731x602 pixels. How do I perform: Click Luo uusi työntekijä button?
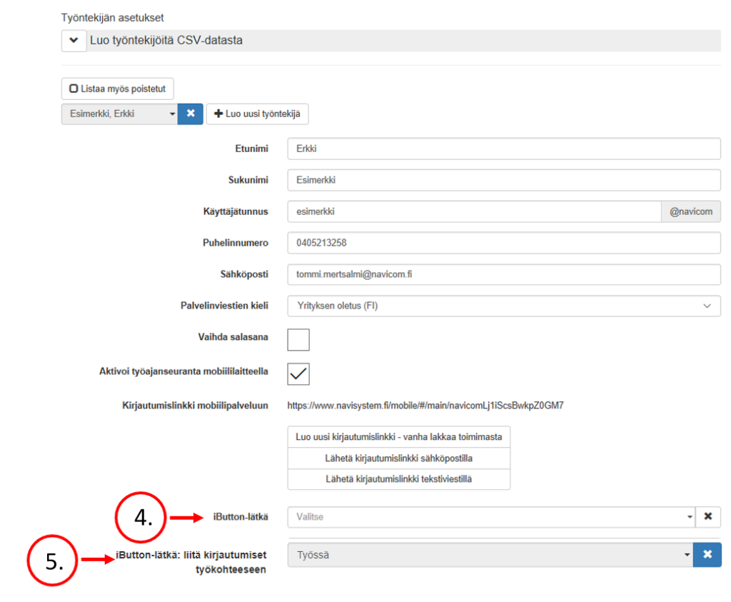pyautogui.click(x=257, y=114)
